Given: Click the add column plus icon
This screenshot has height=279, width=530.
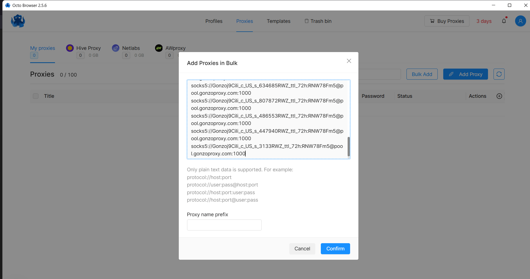Looking at the screenshot, I should pyautogui.click(x=499, y=96).
